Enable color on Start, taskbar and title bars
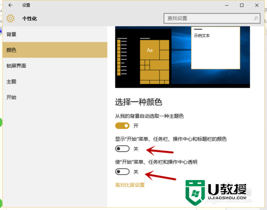 [x=122, y=149]
